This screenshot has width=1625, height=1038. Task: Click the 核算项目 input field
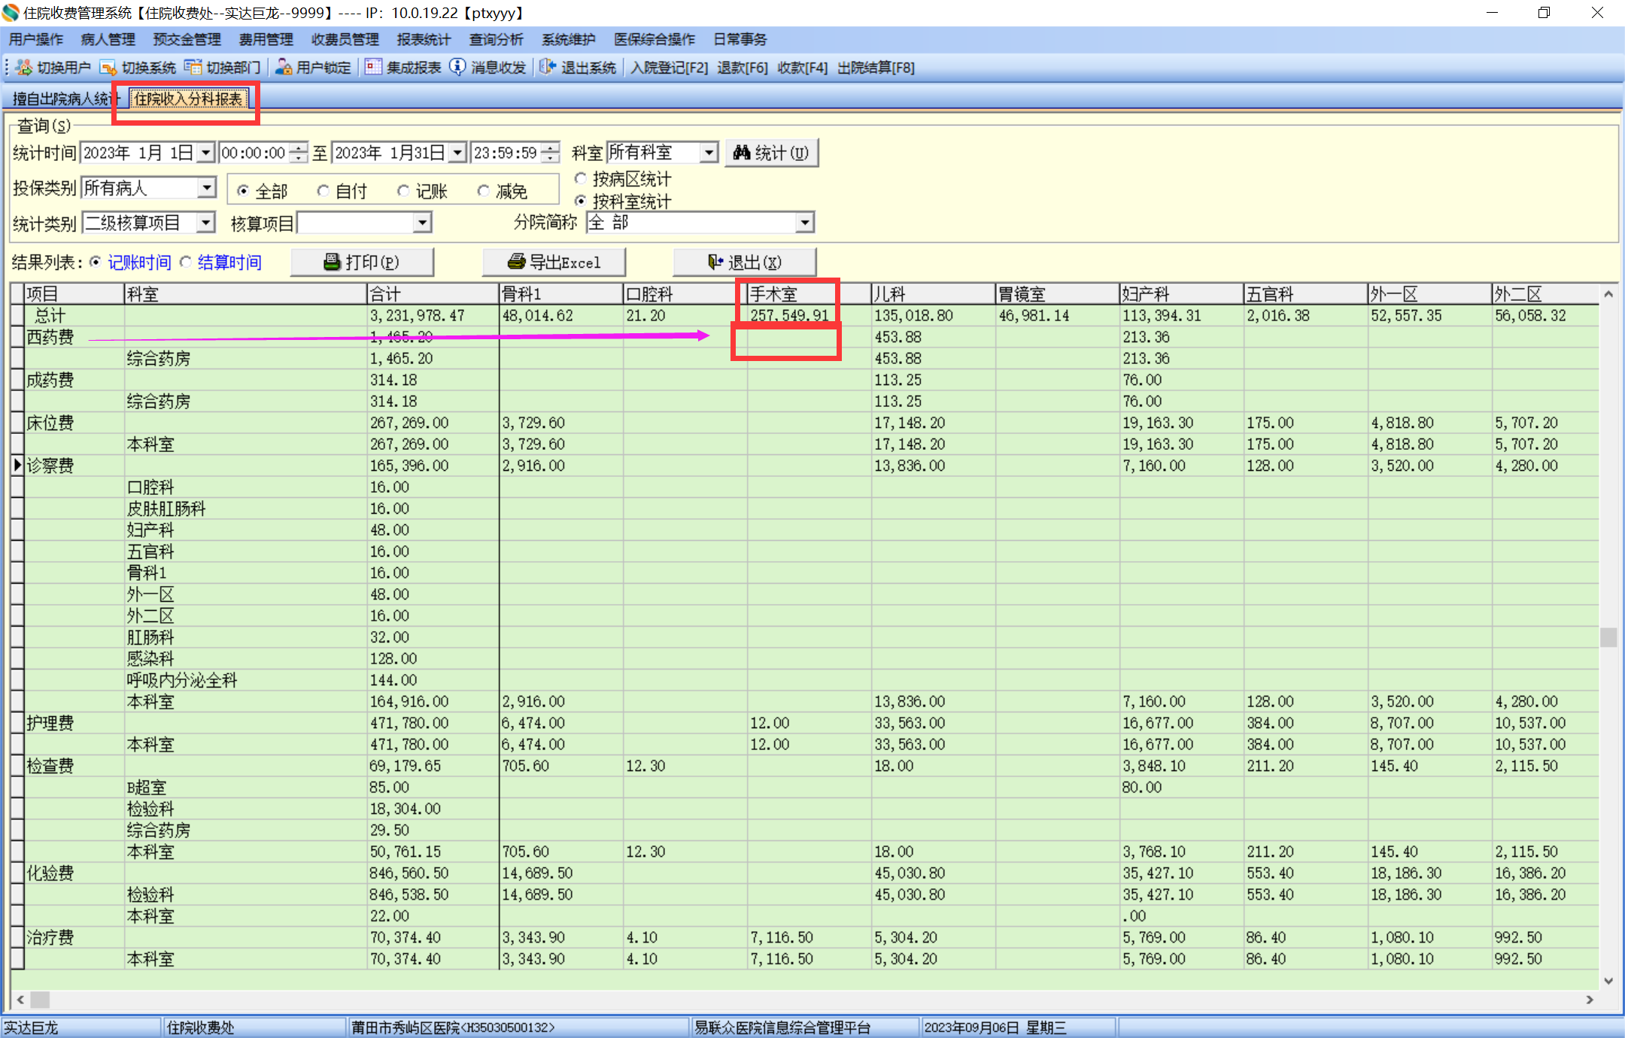pyautogui.click(x=356, y=223)
